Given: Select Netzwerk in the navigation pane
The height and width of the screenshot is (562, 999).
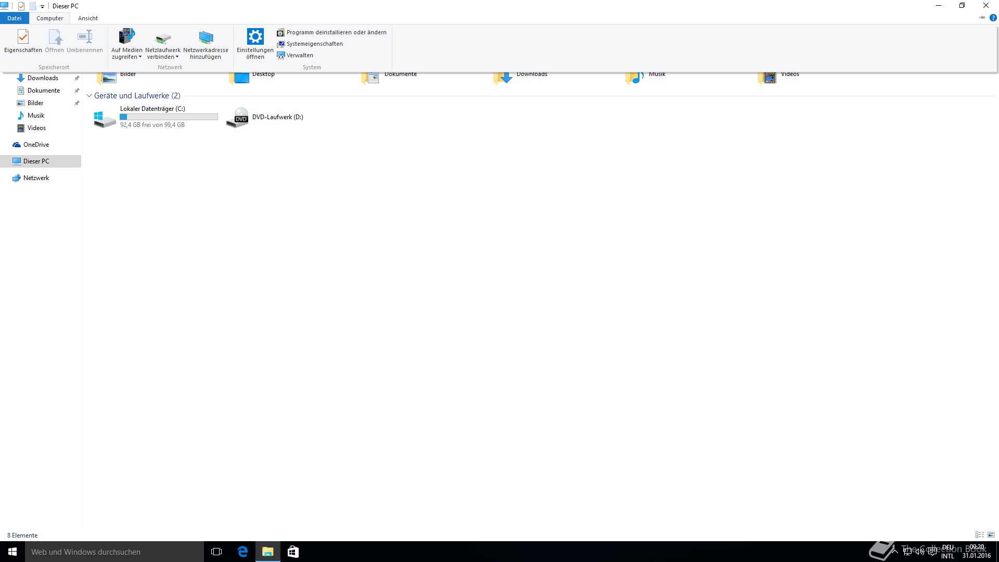Looking at the screenshot, I should [36, 178].
